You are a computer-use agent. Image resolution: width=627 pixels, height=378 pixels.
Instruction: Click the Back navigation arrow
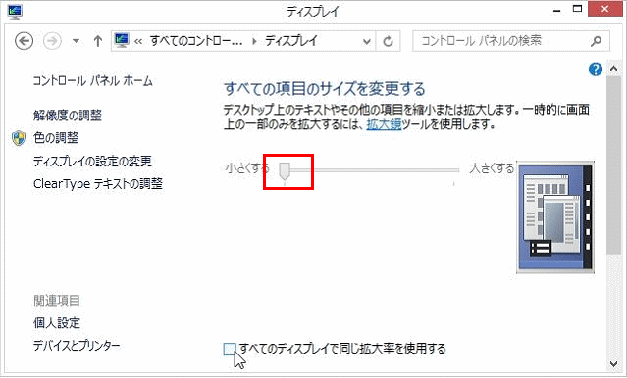24,41
